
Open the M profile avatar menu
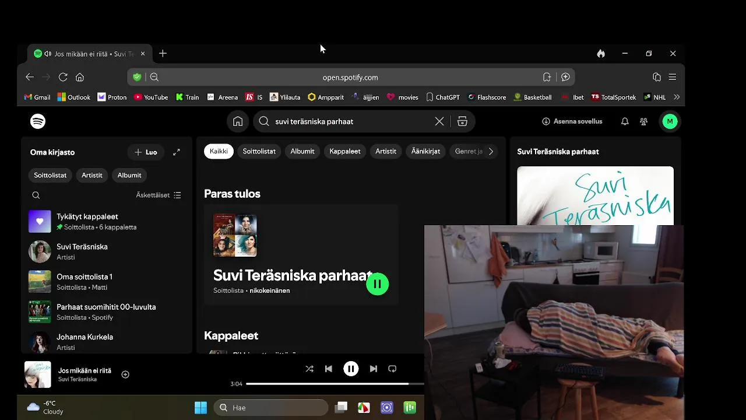point(670,121)
